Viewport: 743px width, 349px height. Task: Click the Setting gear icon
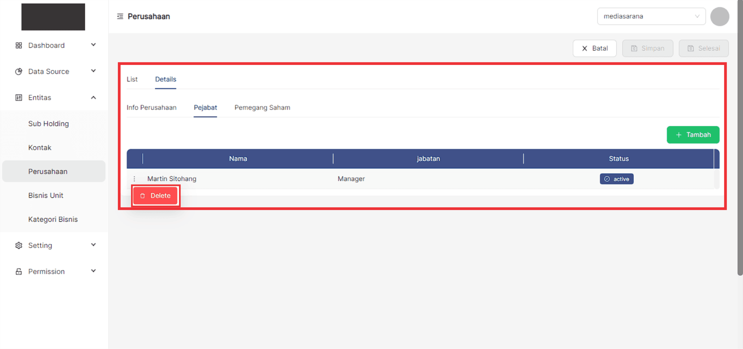point(19,245)
